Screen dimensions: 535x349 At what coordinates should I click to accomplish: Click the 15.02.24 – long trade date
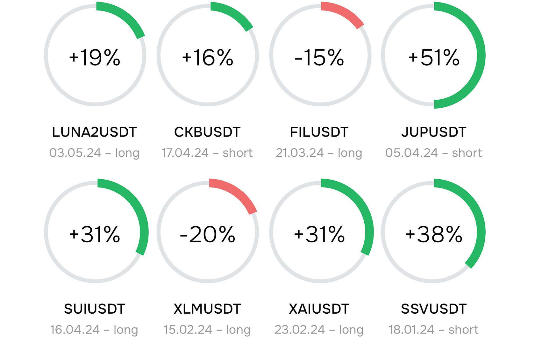(207, 330)
